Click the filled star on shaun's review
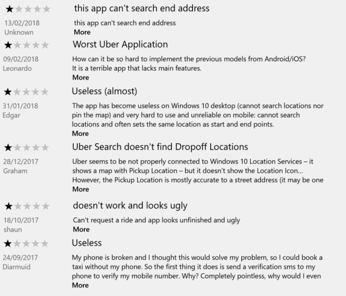The height and width of the screenshot is (296, 346). point(9,206)
